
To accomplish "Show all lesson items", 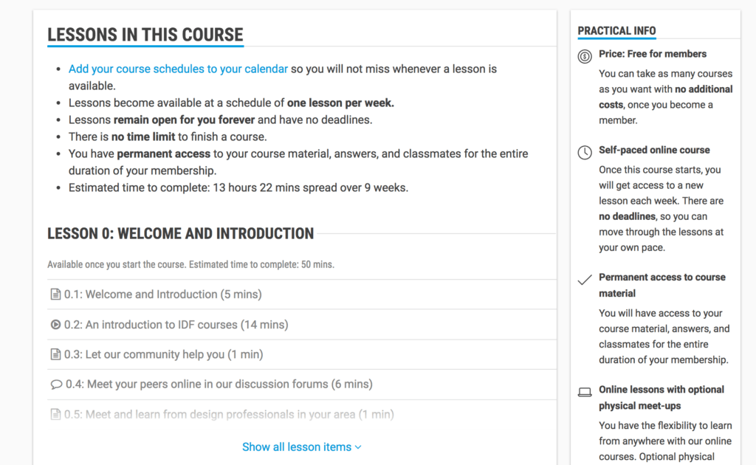I will (x=296, y=447).
